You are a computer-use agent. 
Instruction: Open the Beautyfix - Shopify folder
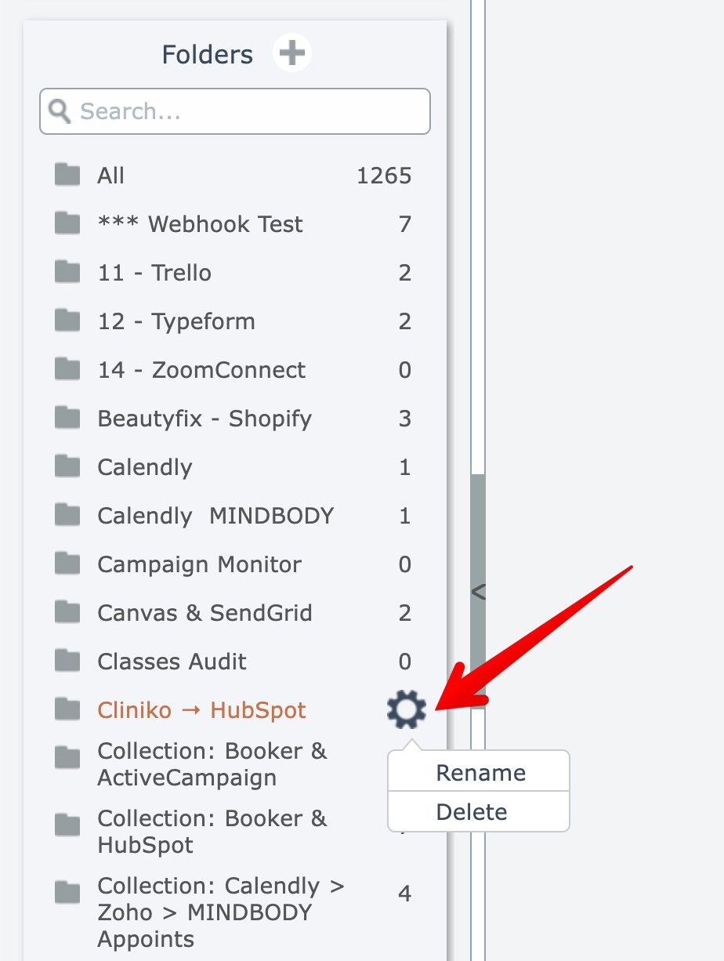(x=205, y=419)
